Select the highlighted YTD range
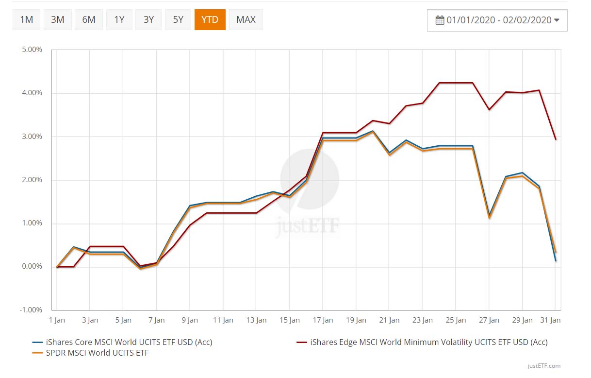The image size is (591, 378). [x=210, y=20]
